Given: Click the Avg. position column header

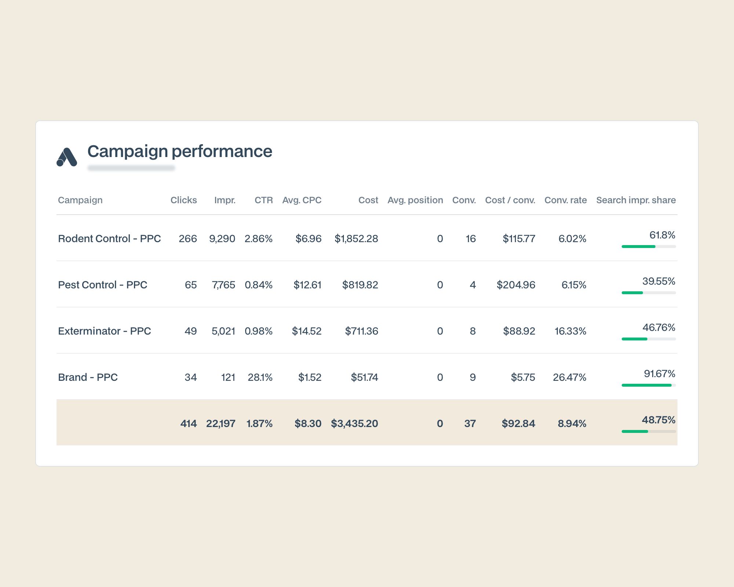Looking at the screenshot, I should (415, 200).
